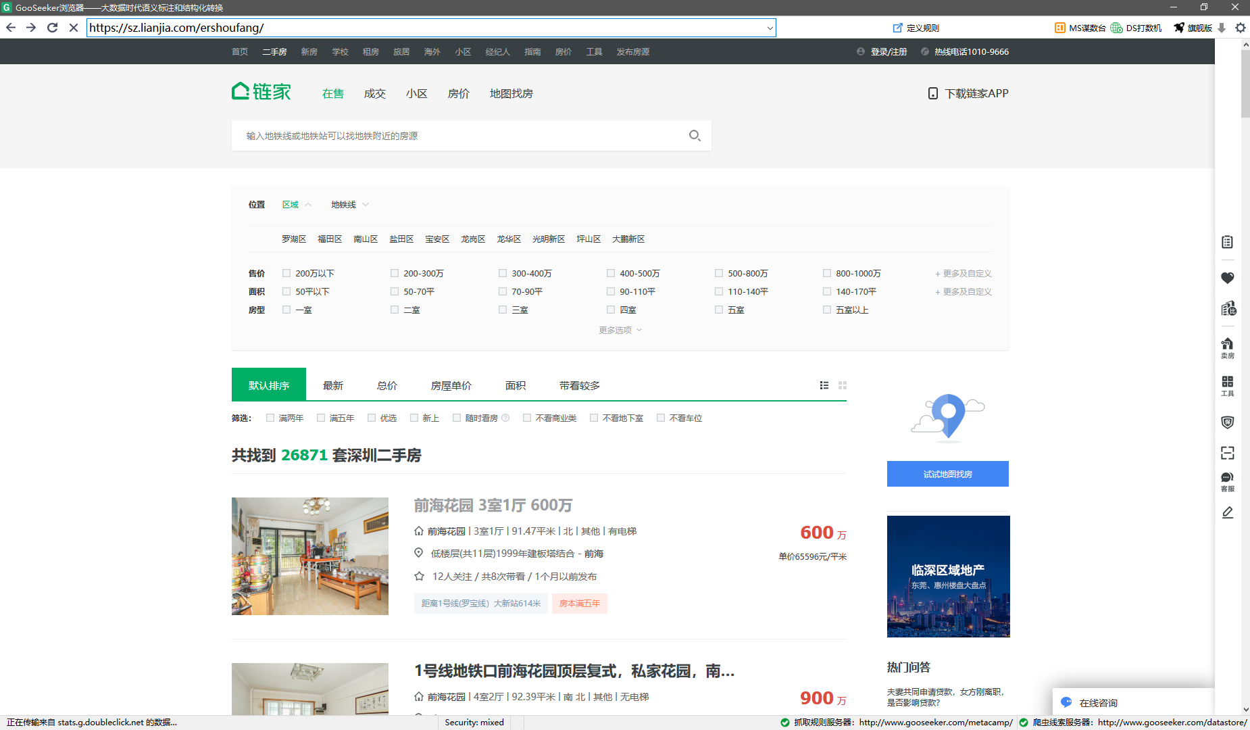Click the vertical scrollbar thumb

1245,82
